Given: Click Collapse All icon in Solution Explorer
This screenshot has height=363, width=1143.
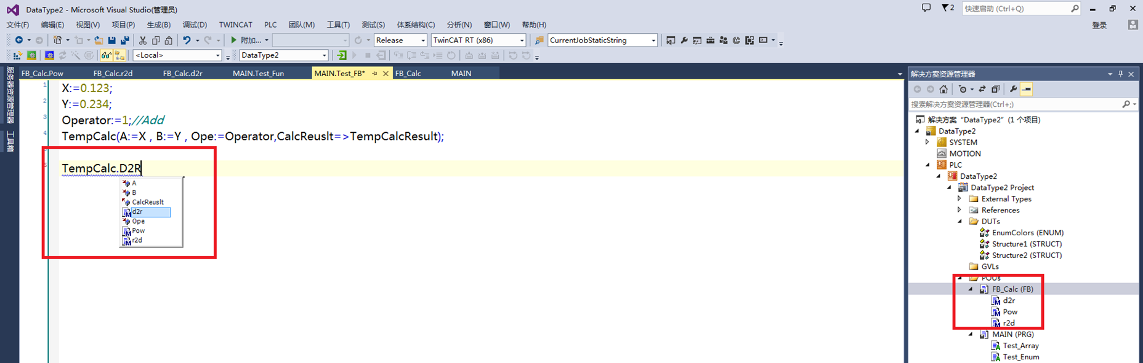Looking at the screenshot, I should pos(995,89).
